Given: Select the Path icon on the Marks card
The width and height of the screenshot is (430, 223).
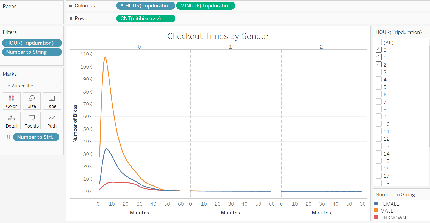Looking at the screenshot, I should pyautogui.click(x=52, y=121).
